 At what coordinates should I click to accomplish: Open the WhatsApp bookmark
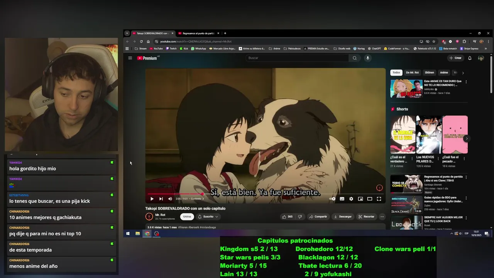(x=199, y=49)
